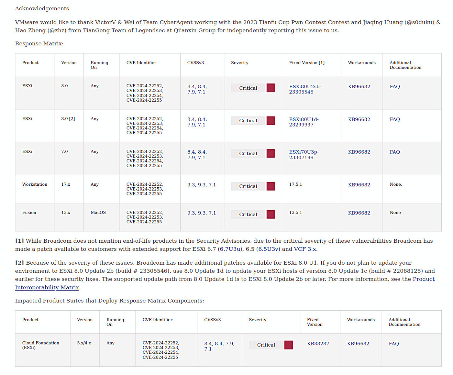Click CVSSv3 scores 9.3, 9.3, 7.1 for Workstation
This screenshot has height=375, width=453.
tap(202, 185)
